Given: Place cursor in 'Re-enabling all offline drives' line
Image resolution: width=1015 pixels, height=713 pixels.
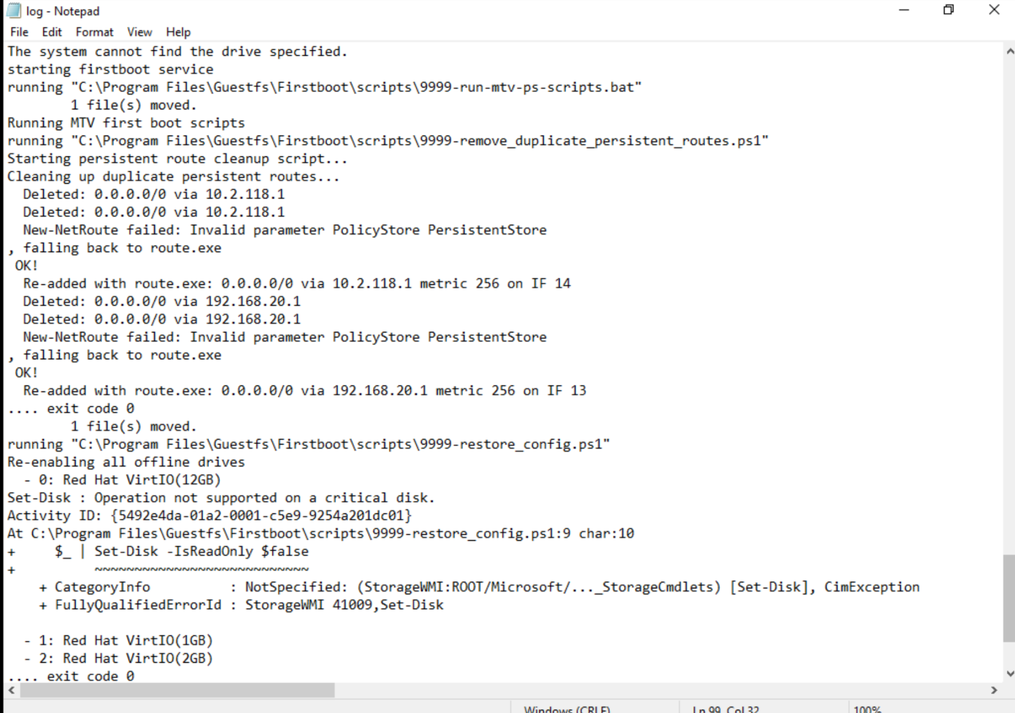Looking at the screenshot, I should pyautogui.click(x=126, y=462).
